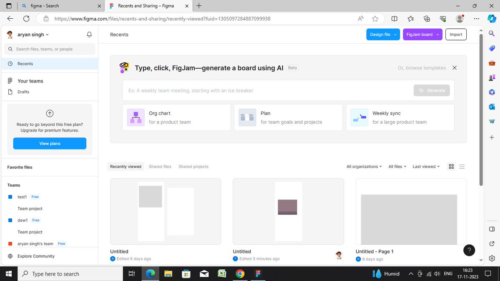
Task: Open a new browser tab
Action: pyautogui.click(x=199, y=6)
